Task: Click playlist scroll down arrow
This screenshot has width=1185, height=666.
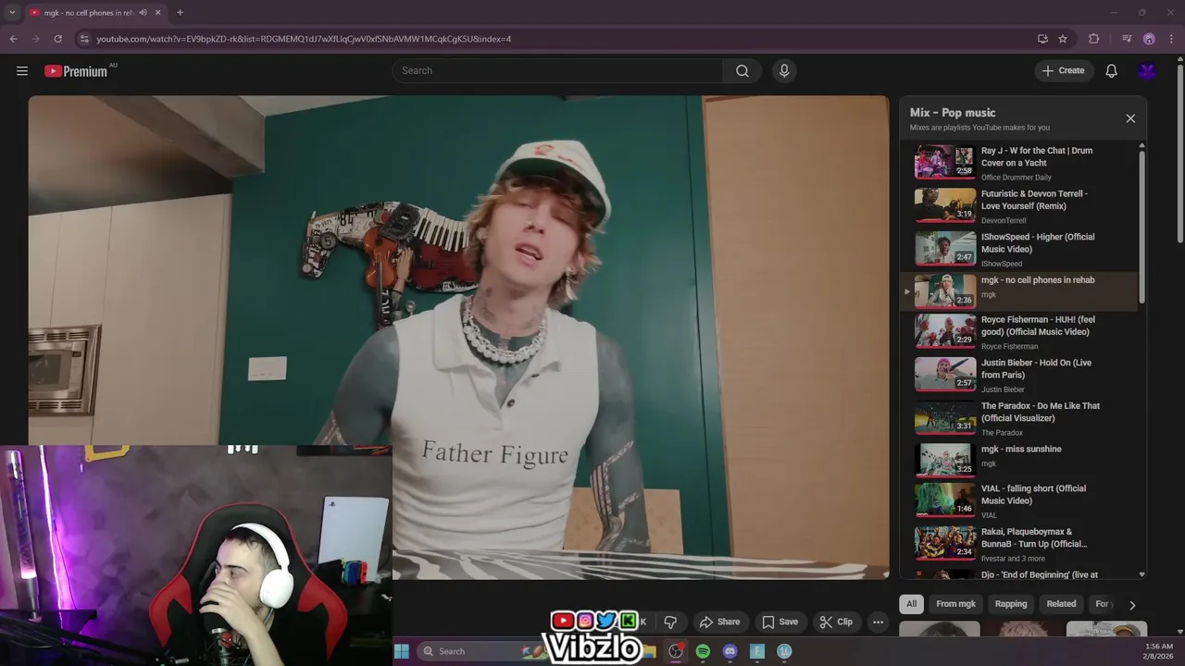Action: pos(1141,574)
